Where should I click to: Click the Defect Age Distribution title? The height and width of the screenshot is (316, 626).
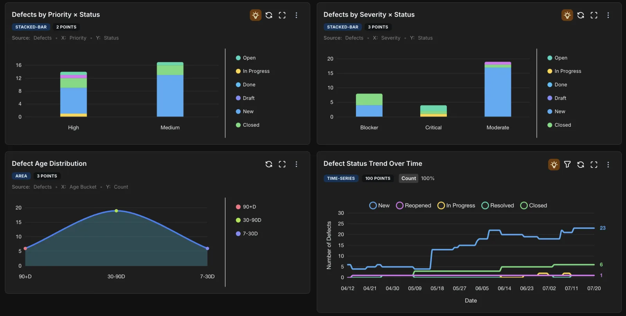point(49,163)
